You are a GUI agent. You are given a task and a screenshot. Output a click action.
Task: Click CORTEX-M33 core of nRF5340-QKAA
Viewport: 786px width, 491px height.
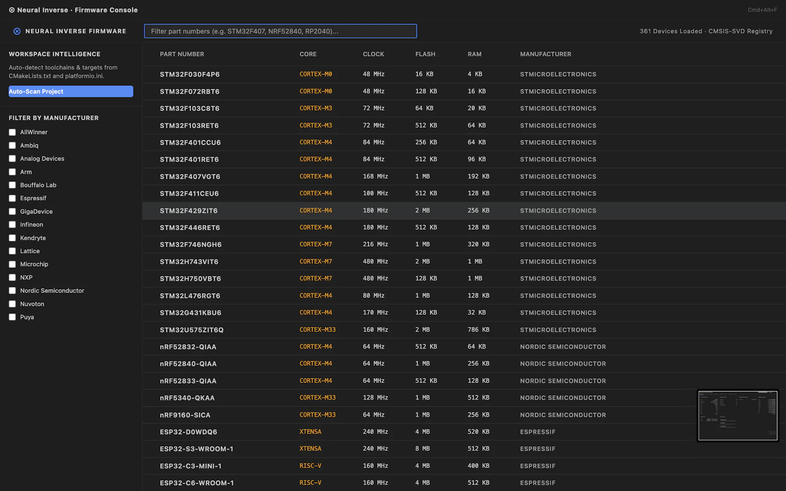tap(318, 398)
